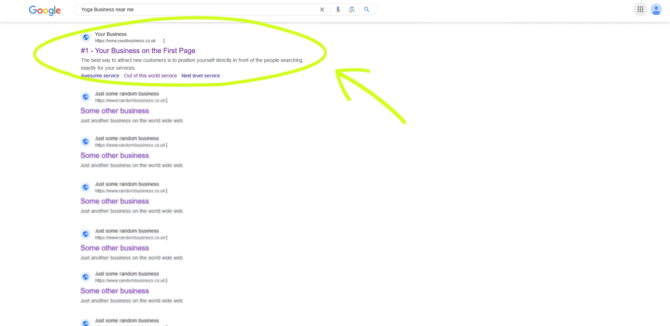670x326 pixels.
Task: Expand three-dot options on the fourth search result
Action: 167,191
